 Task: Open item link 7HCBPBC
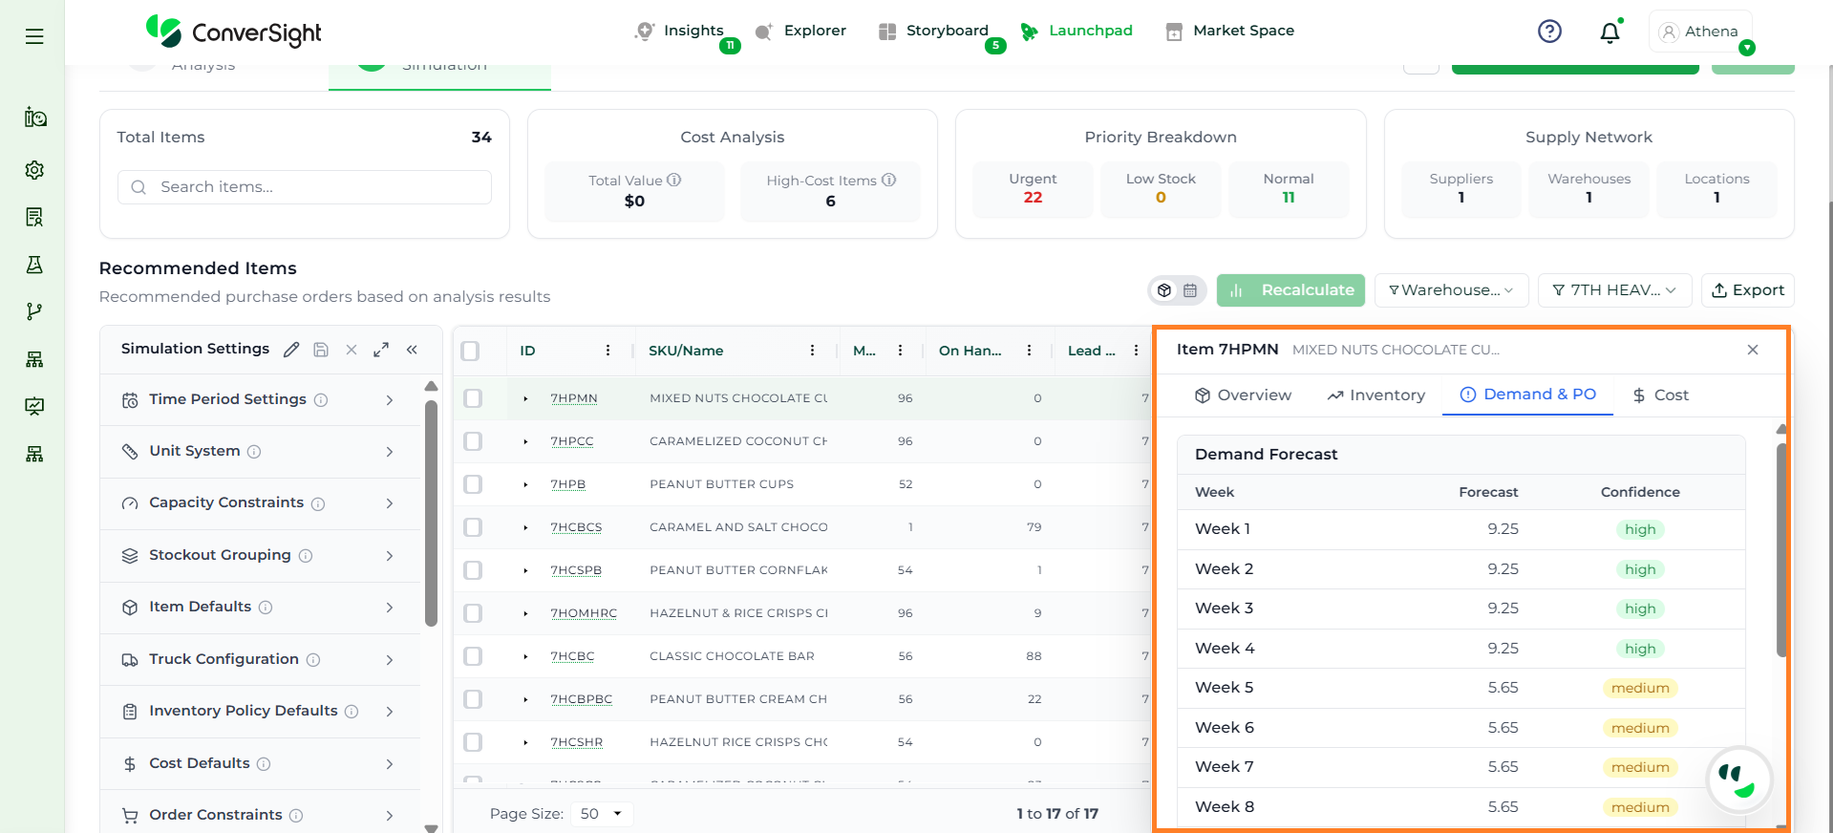(581, 699)
